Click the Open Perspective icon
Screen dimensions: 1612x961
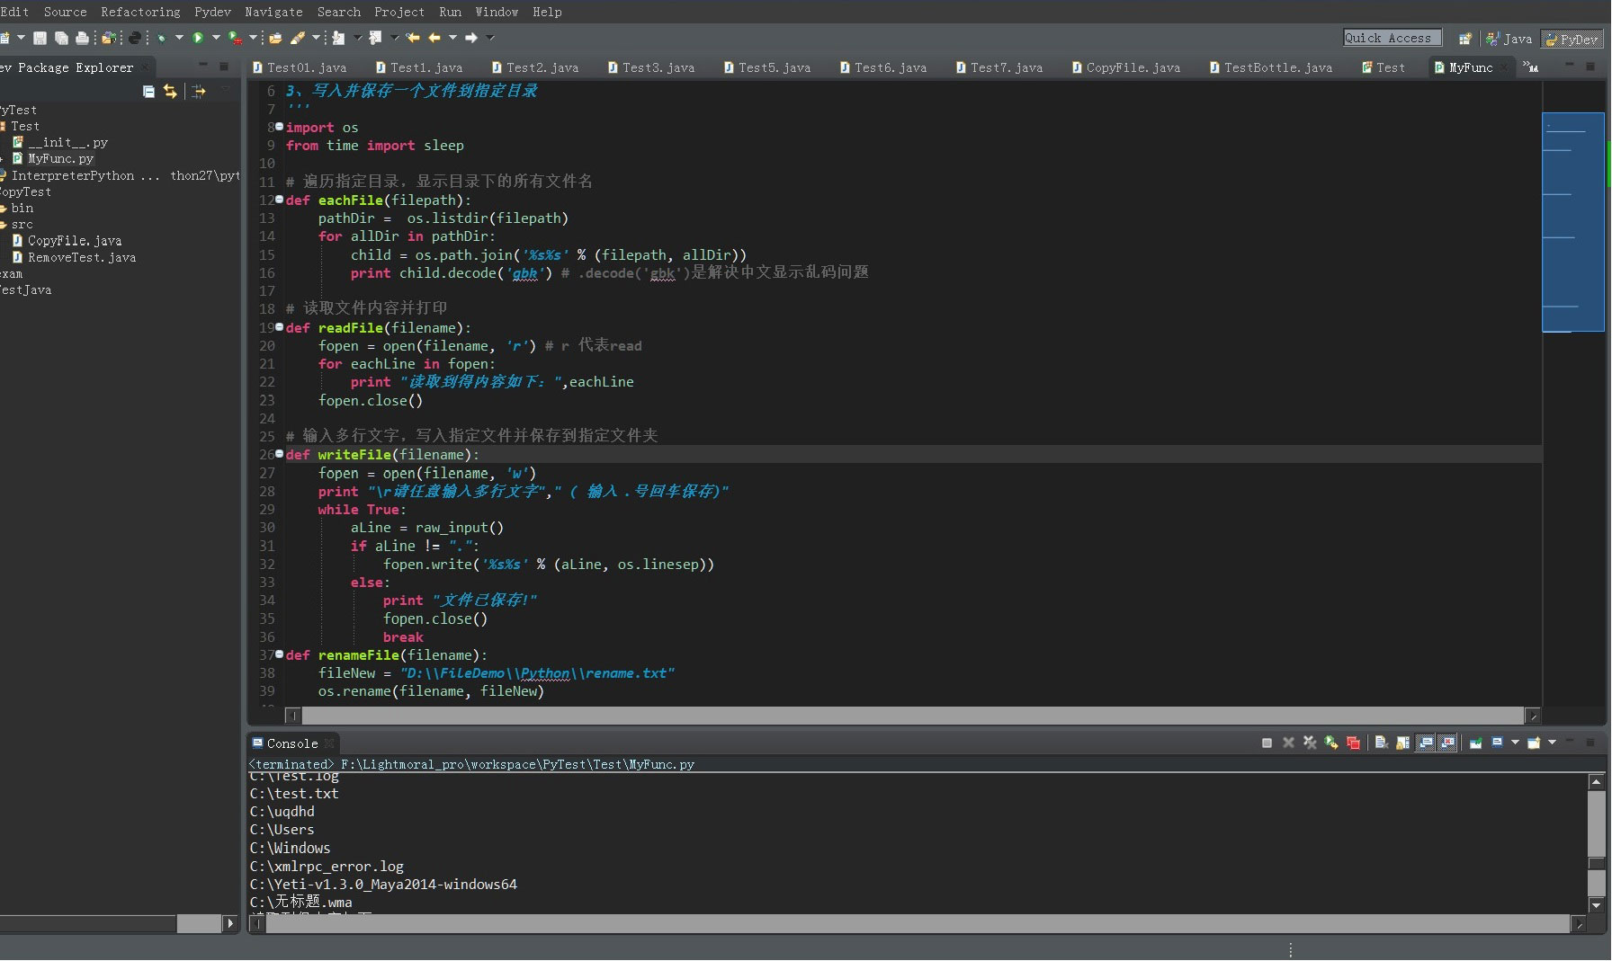[x=1465, y=39]
